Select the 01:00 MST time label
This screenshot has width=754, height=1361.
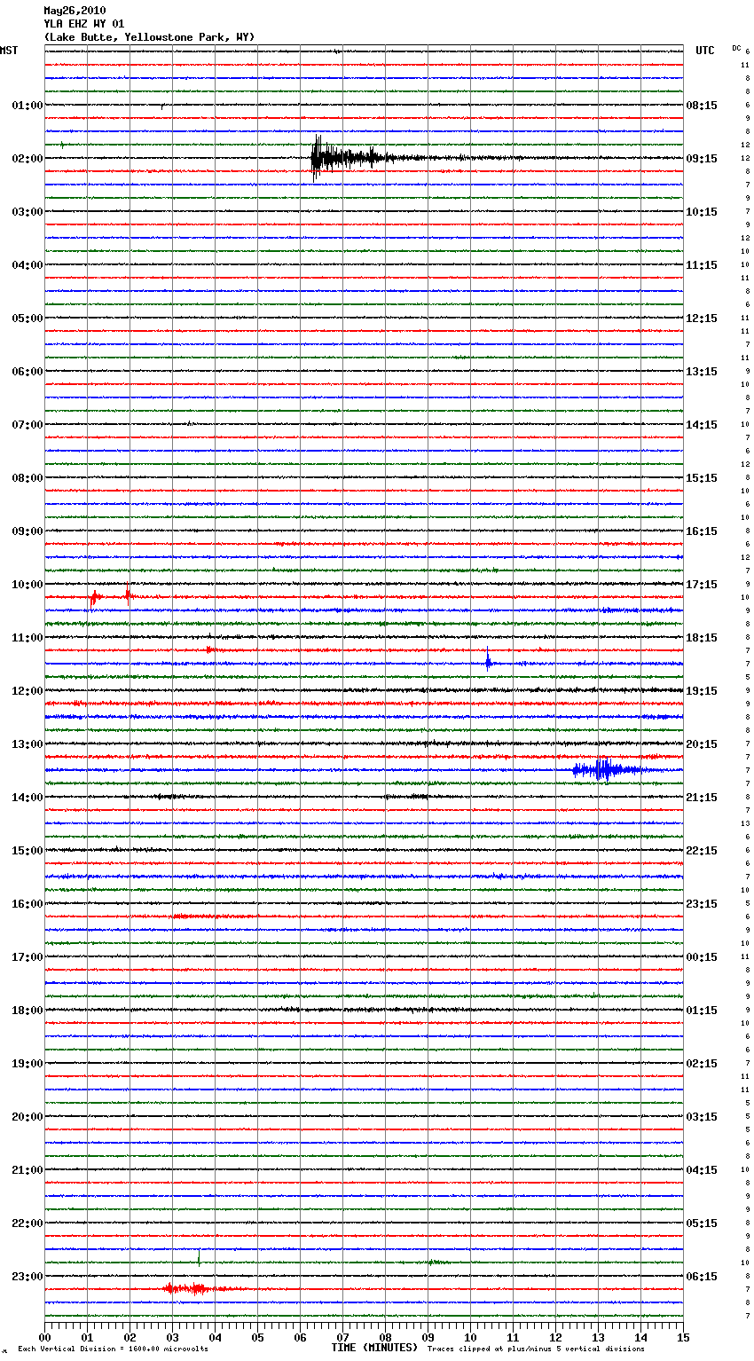pyautogui.click(x=27, y=106)
